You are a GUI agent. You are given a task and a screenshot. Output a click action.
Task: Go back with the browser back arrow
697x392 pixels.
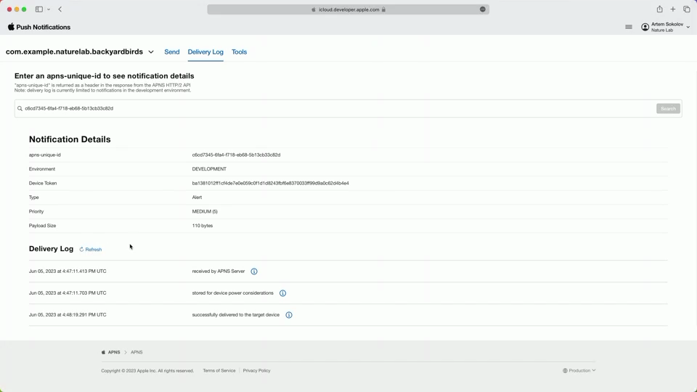[x=60, y=9]
